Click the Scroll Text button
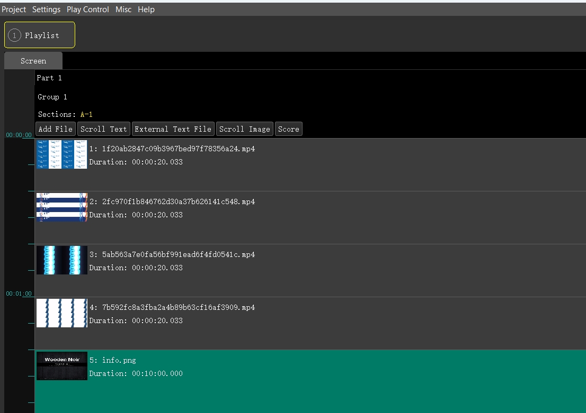The height and width of the screenshot is (413, 586). tap(103, 129)
